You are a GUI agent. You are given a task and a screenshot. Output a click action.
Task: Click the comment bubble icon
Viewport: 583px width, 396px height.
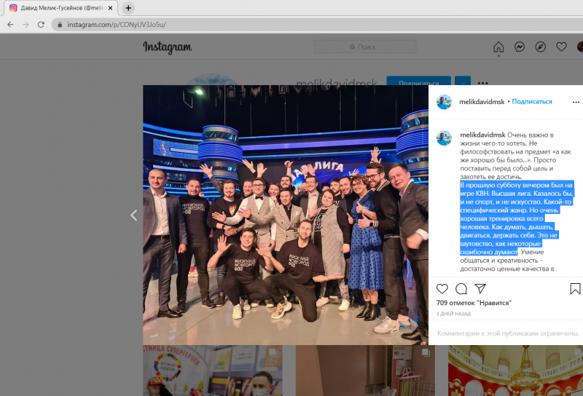(461, 289)
